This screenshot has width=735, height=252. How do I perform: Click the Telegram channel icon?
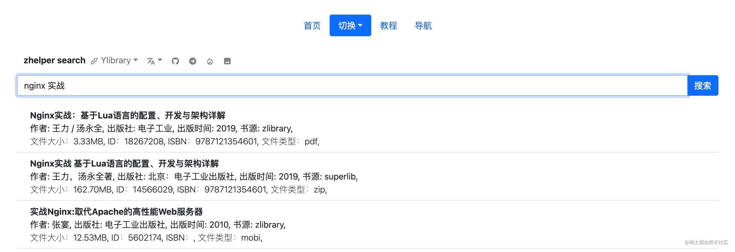point(193,61)
